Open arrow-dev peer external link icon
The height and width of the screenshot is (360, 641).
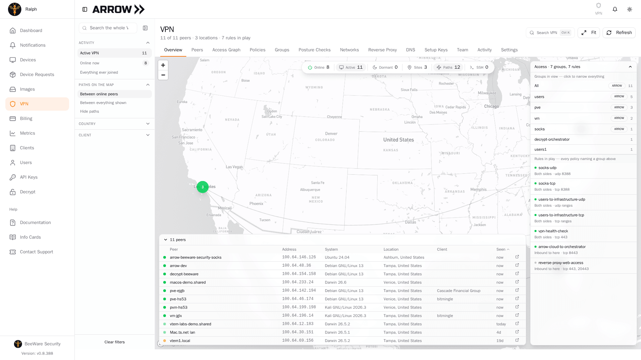517,265
